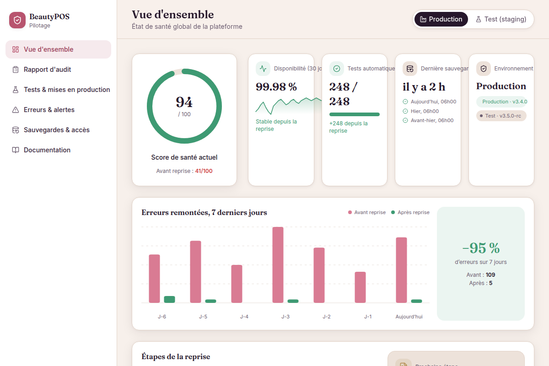Click the pink bar for J-1
Viewport: 549px width, 366px height.
tap(360, 287)
